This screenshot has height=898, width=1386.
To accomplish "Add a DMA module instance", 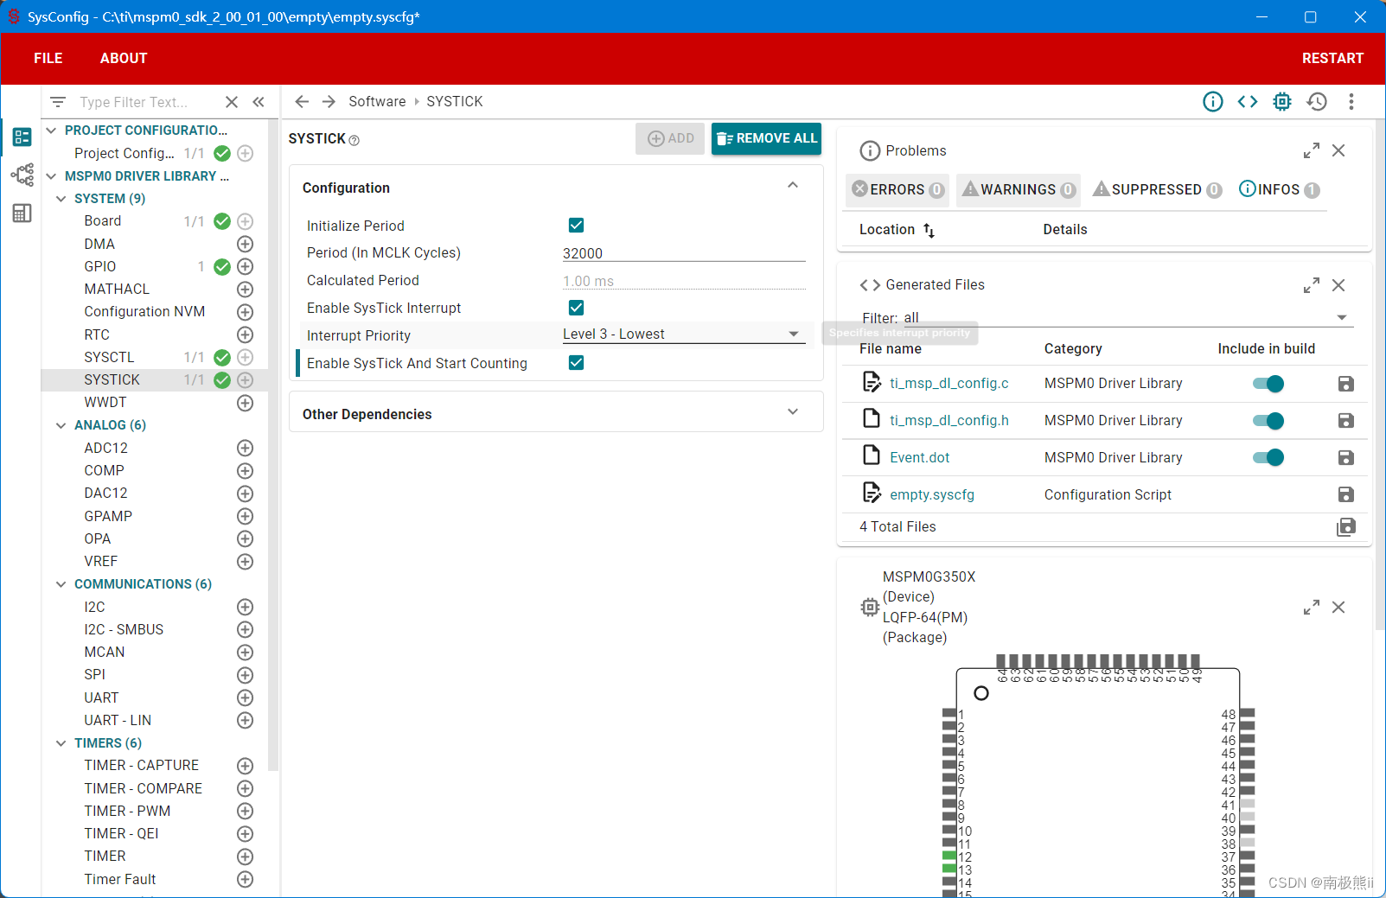I will coord(246,245).
